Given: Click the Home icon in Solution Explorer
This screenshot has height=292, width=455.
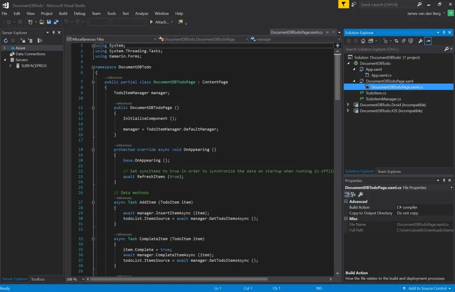Looking at the screenshot, I should (363, 41).
